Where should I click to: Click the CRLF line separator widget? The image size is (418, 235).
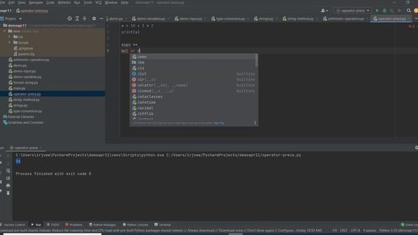(x=344, y=230)
